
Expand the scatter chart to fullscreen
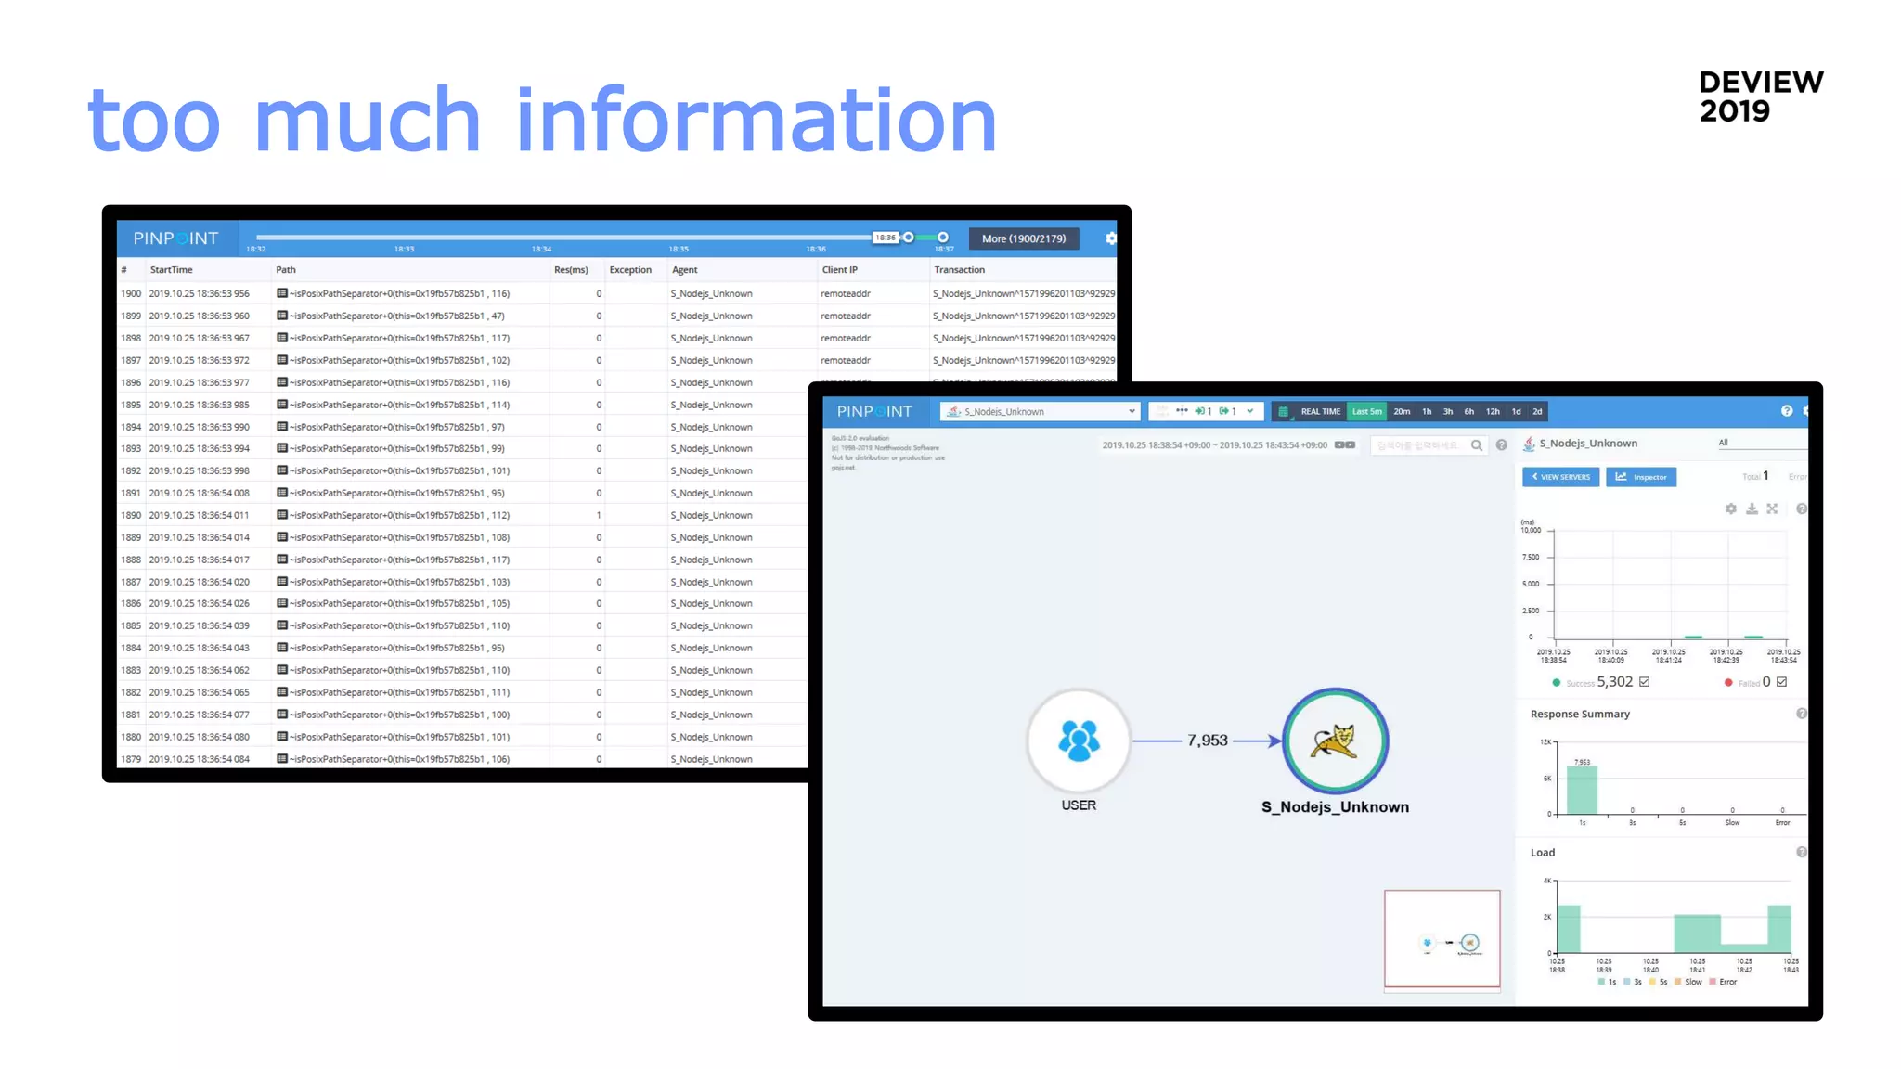(x=1772, y=509)
